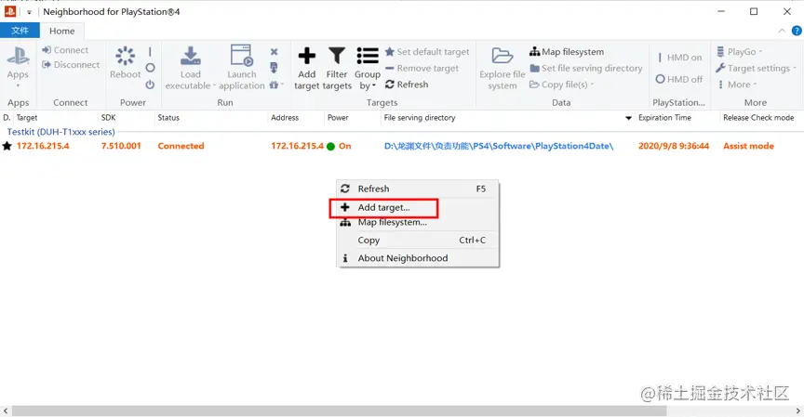Collapse the Testkit (DUH-T1xxx series) group

coord(60,132)
